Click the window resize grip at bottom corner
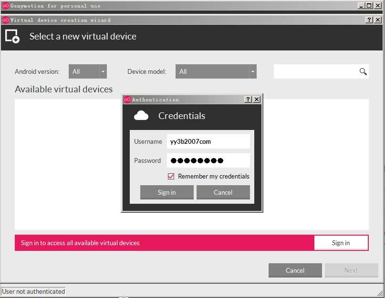This screenshot has height=298, width=385. (x=381, y=293)
